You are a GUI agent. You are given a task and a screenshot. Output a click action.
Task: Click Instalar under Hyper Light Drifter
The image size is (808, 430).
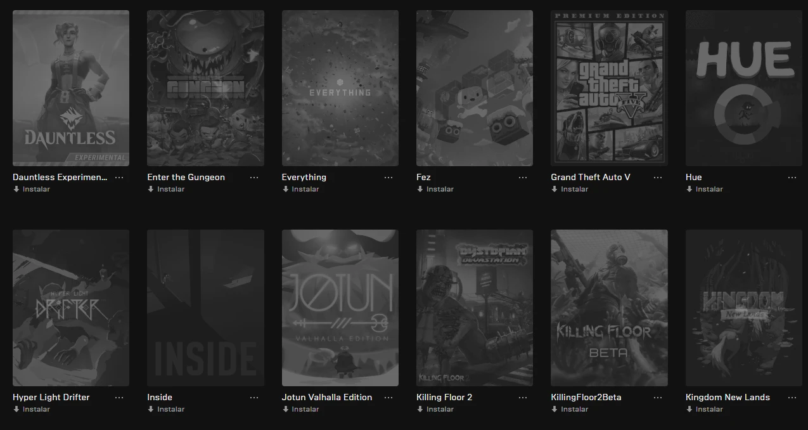(36, 409)
